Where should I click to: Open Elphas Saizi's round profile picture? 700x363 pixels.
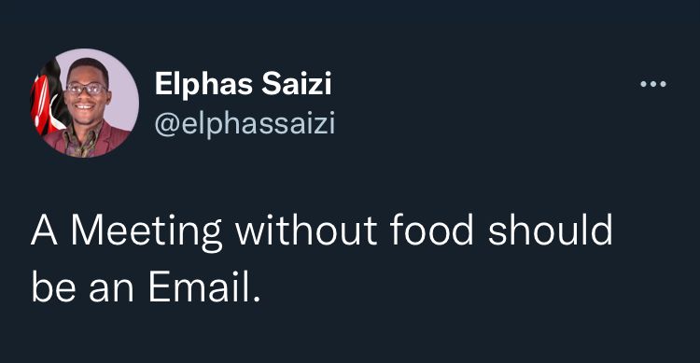pos(85,103)
